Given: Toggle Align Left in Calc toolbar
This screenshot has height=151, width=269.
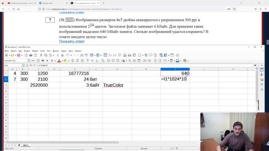Looking at the screenshot, I should 73,60.
